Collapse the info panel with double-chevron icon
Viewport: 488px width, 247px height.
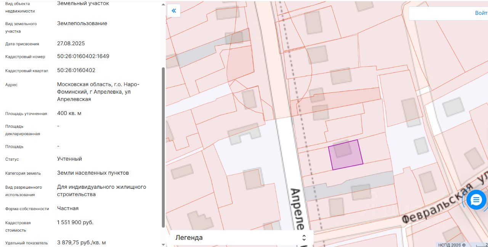tap(174, 11)
